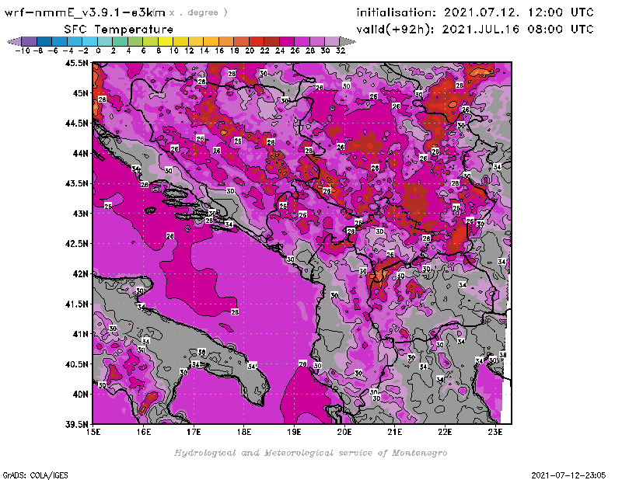Click the Hydrological and Meteorological service of Montenegro caption

(x=310, y=453)
